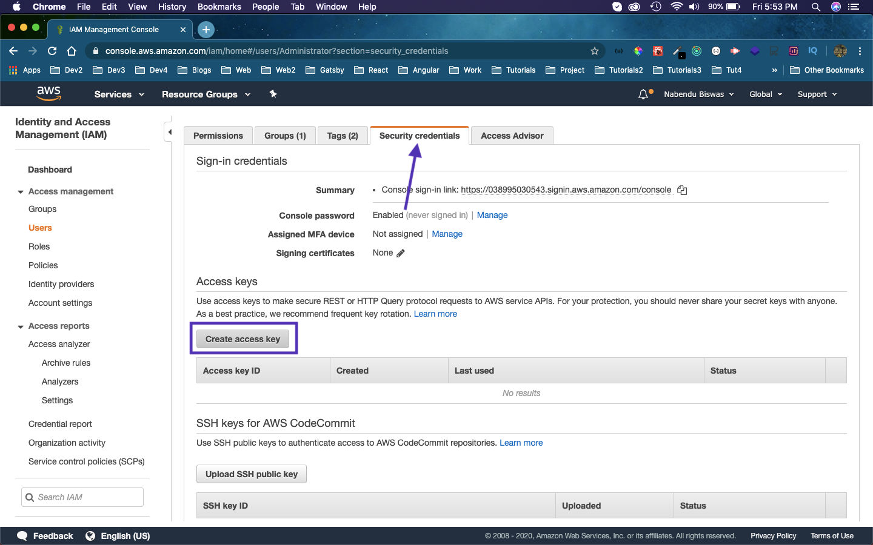
Task: Open the Support dropdown
Action: tap(817, 94)
